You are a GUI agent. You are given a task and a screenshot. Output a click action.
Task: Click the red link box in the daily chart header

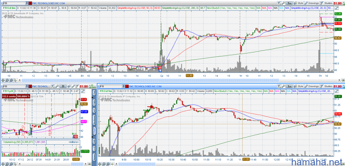(30, 86)
